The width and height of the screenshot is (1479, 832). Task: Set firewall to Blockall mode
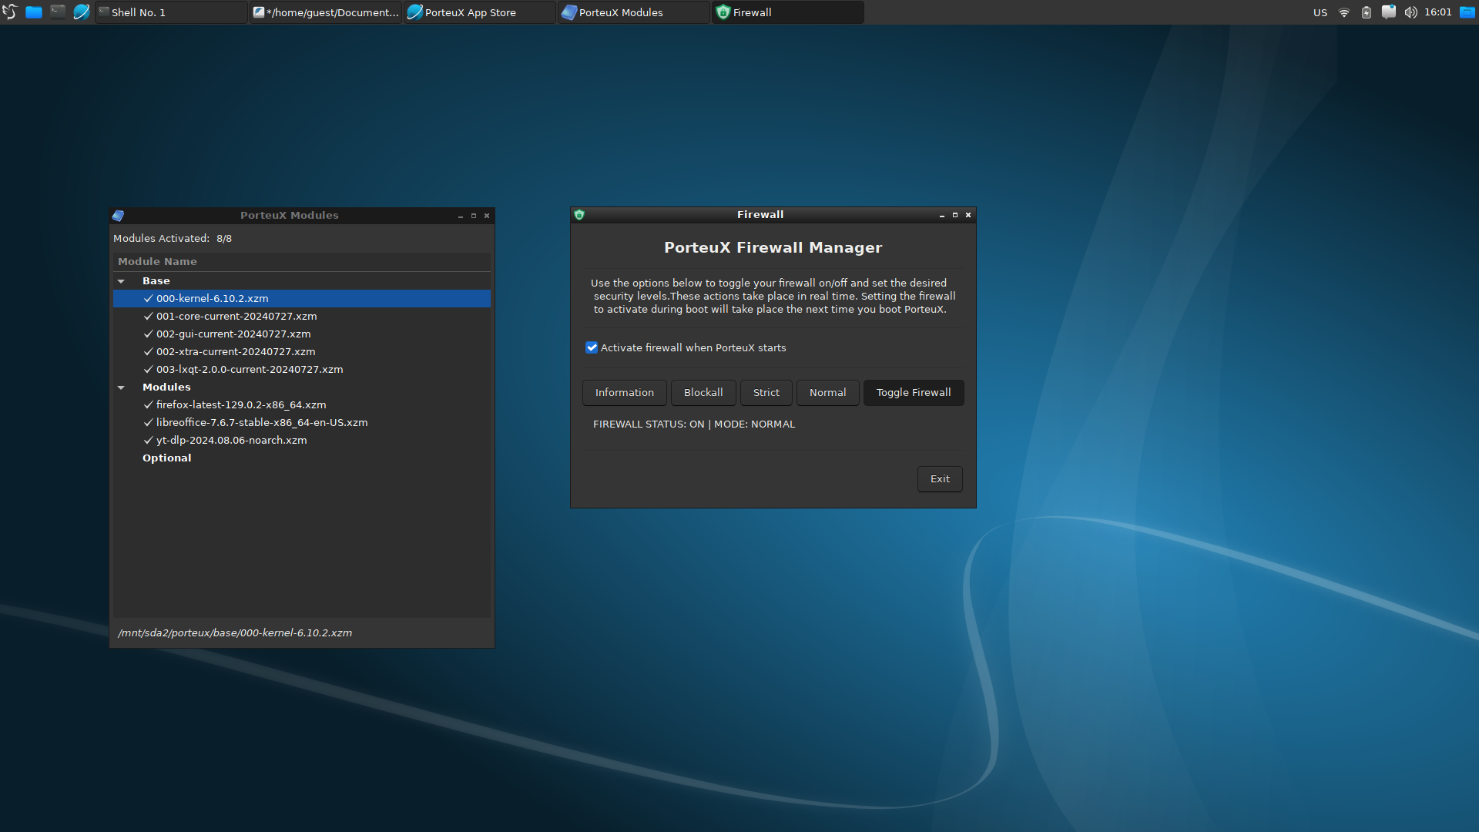pyautogui.click(x=703, y=393)
